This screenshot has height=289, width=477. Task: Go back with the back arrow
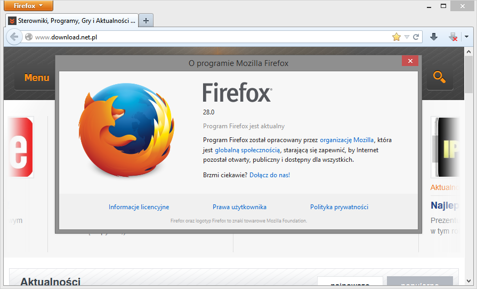coord(14,37)
